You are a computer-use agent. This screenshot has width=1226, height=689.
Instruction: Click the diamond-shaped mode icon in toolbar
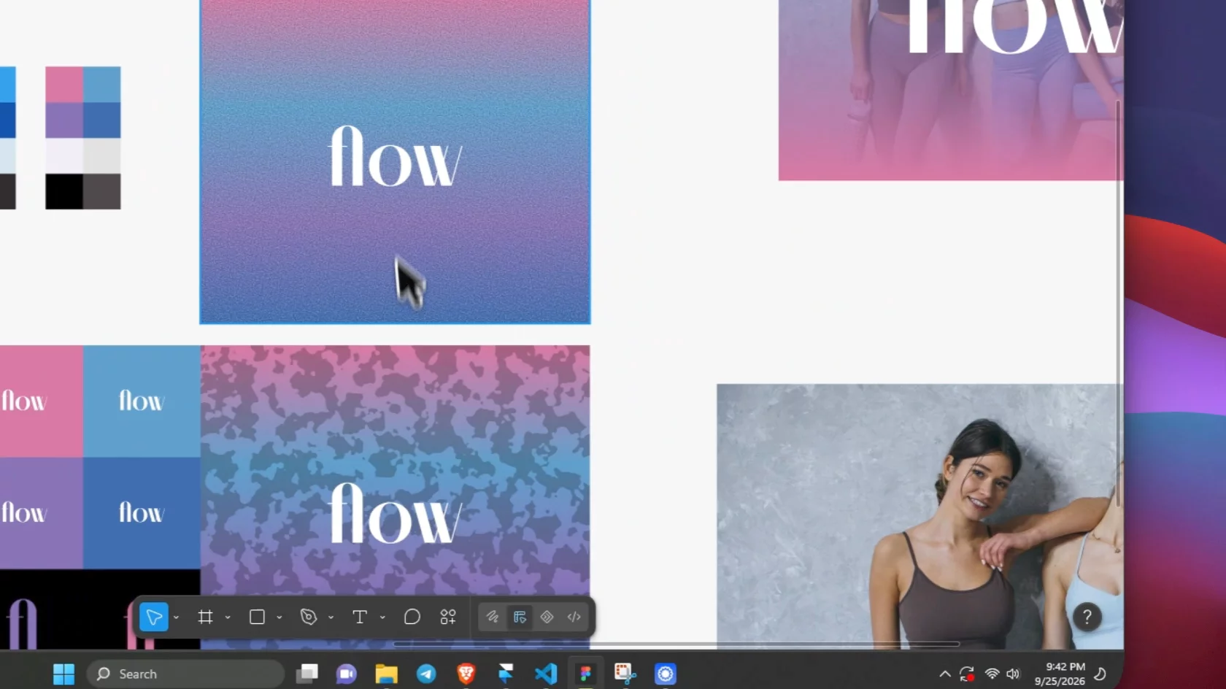click(x=547, y=617)
